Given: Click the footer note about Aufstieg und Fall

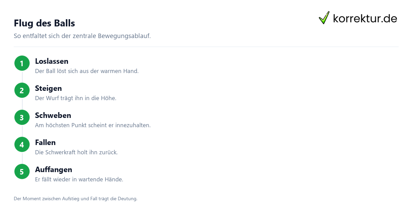Looking at the screenshot, I should pos(76,199).
